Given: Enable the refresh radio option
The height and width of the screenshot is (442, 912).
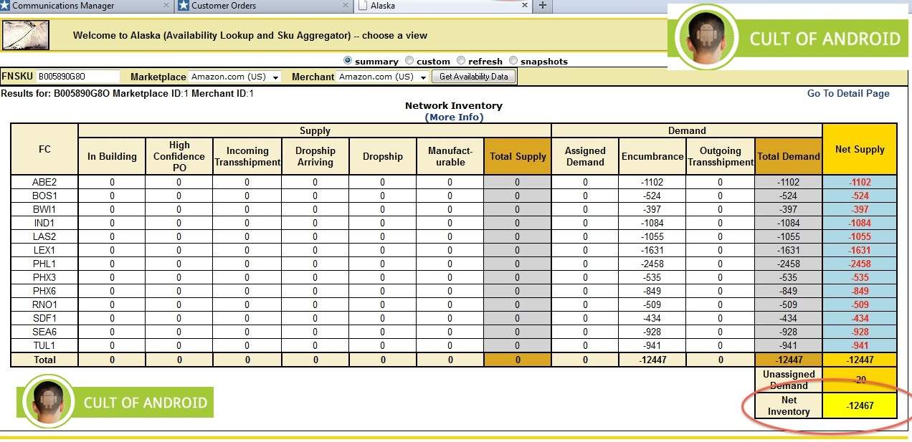Looking at the screenshot, I should tap(461, 61).
